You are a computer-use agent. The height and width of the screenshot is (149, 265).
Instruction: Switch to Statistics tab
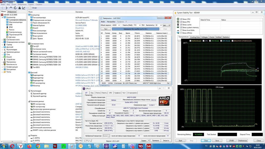click(x=226, y=37)
